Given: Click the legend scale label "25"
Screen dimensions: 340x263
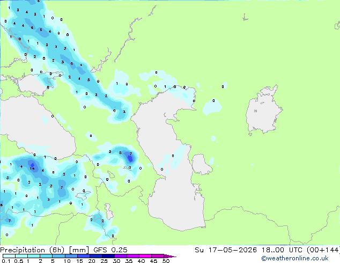Looking at the screenshot, I should coord(104,261).
